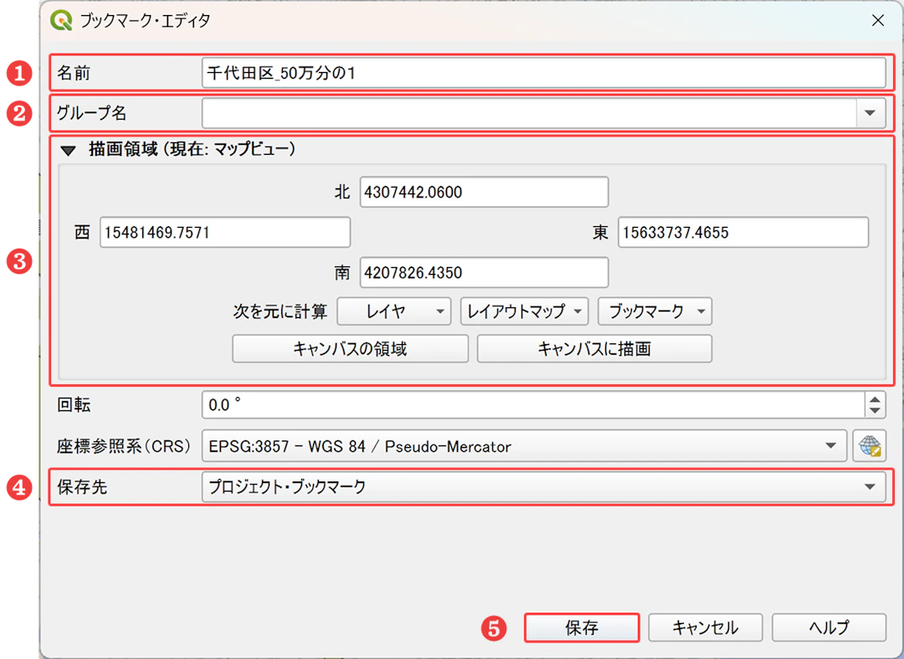Screen dimensions: 904x659
Task: Click the select CRS globe icon
Action: tap(869, 445)
